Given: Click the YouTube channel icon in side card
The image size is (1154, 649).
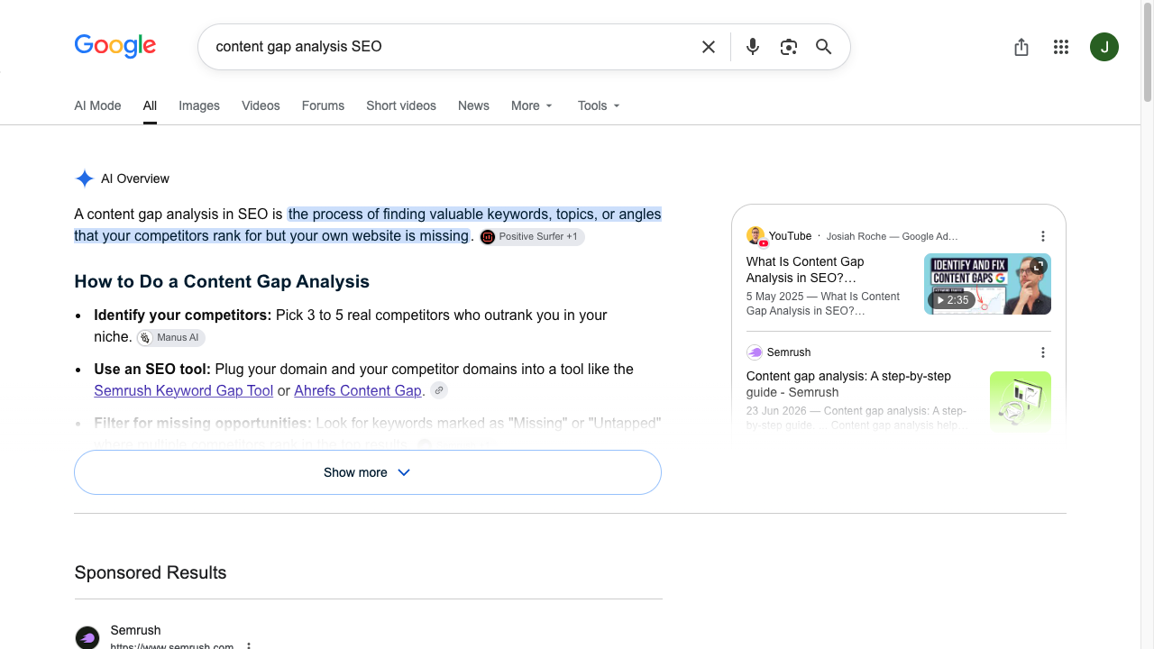Looking at the screenshot, I should pos(756,236).
